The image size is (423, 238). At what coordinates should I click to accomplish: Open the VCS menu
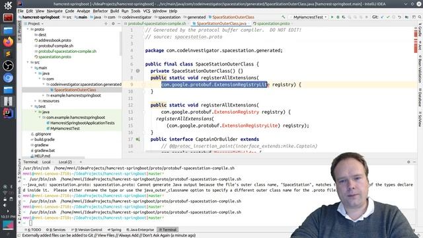(147, 11)
